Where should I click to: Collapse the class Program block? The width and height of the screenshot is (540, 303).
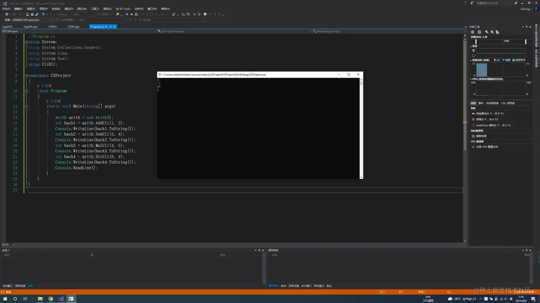[26, 91]
